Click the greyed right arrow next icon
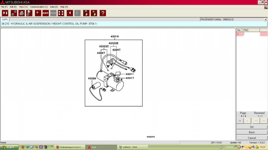 click(x=77, y=13)
